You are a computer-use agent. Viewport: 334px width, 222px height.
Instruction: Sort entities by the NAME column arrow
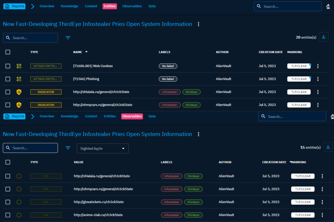pyautogui.click(x=86, y=52)
